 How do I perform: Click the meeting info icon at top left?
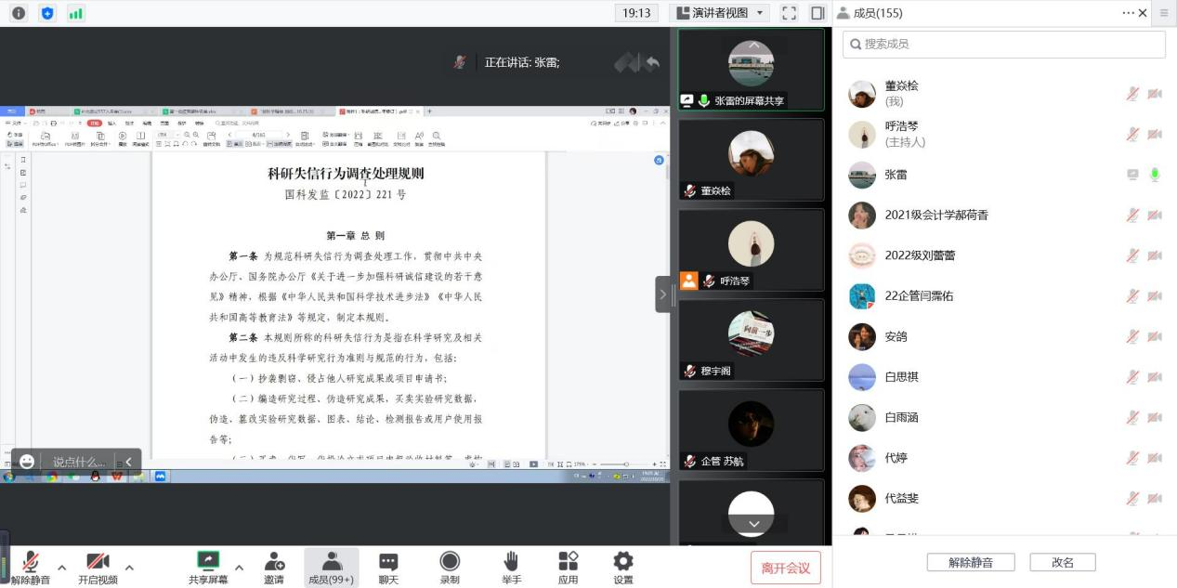pyautogui.click(x=19, y=13)
